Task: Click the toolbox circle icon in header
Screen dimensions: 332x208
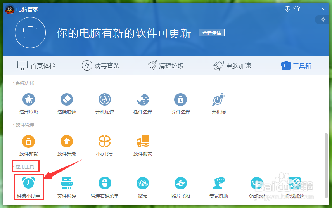Action: tap(30, 33)
